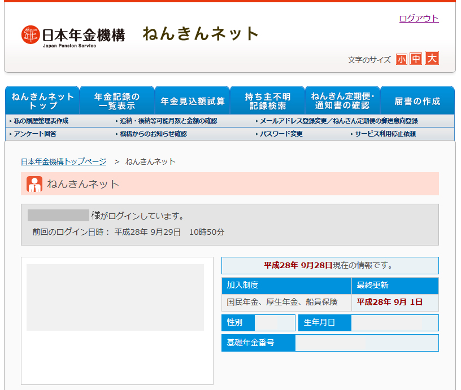Open the ねんきん定期便・通知書の確認 tab
The height and width of the screenshot is (390, 461).
[x=342, y=101]
